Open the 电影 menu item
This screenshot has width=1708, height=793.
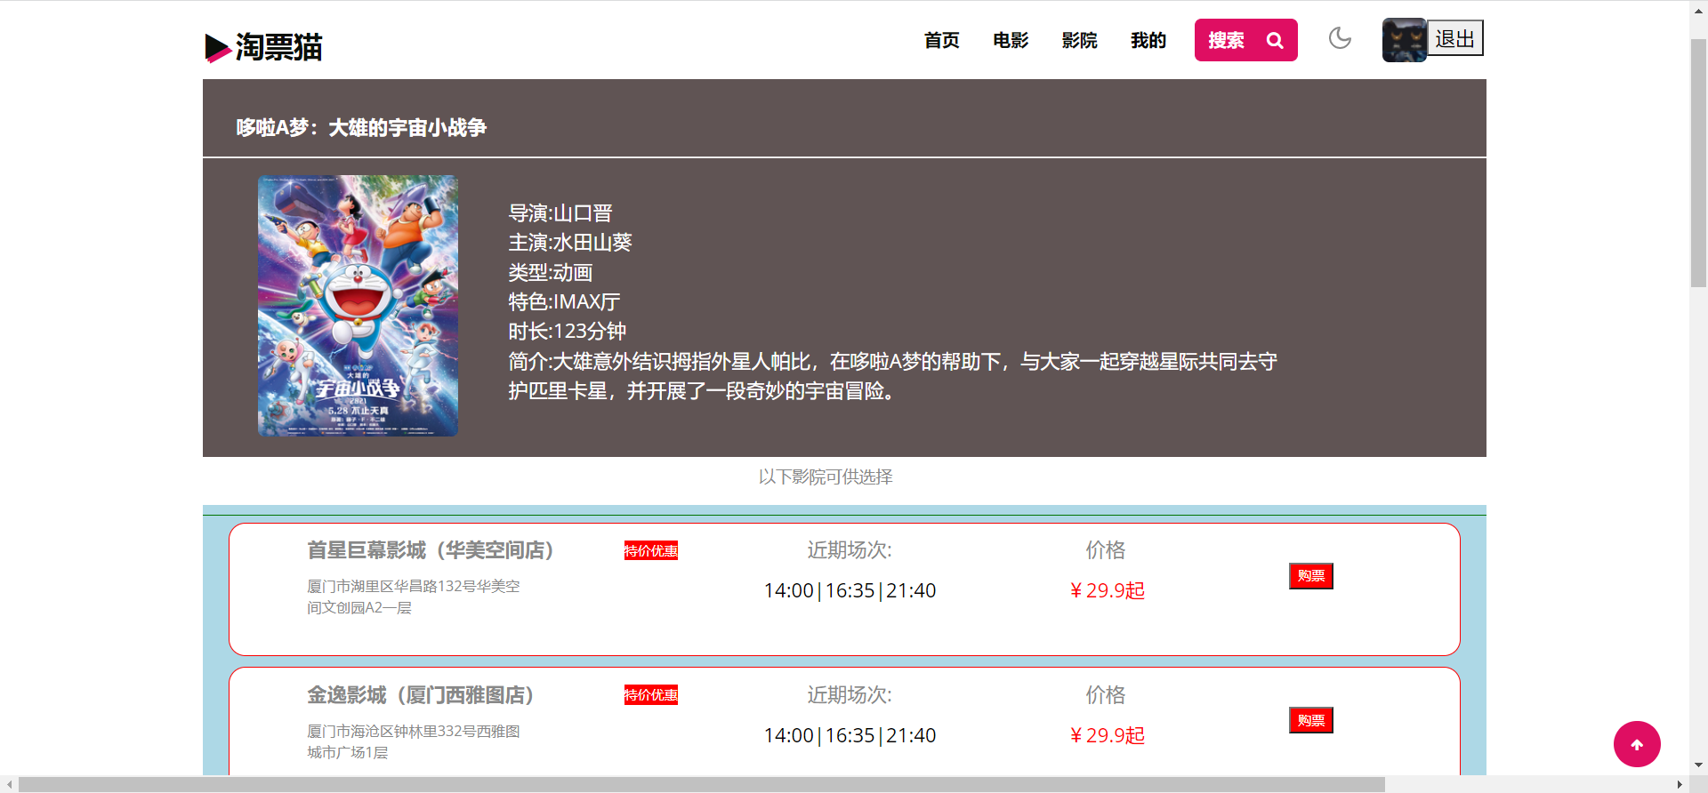(1011, 40)
